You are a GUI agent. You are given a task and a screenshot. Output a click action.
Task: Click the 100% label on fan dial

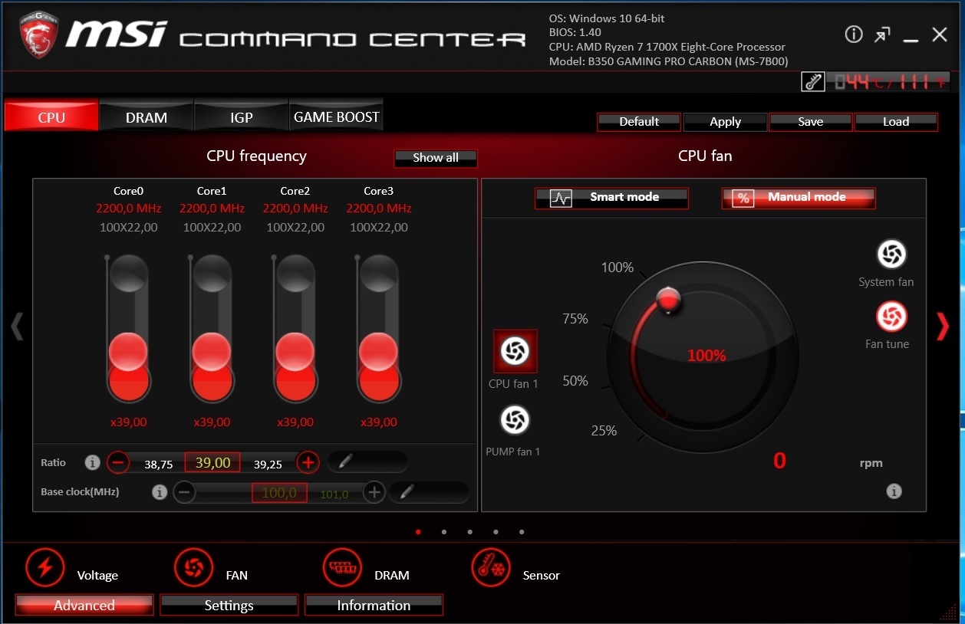click(x=618, y=268)
